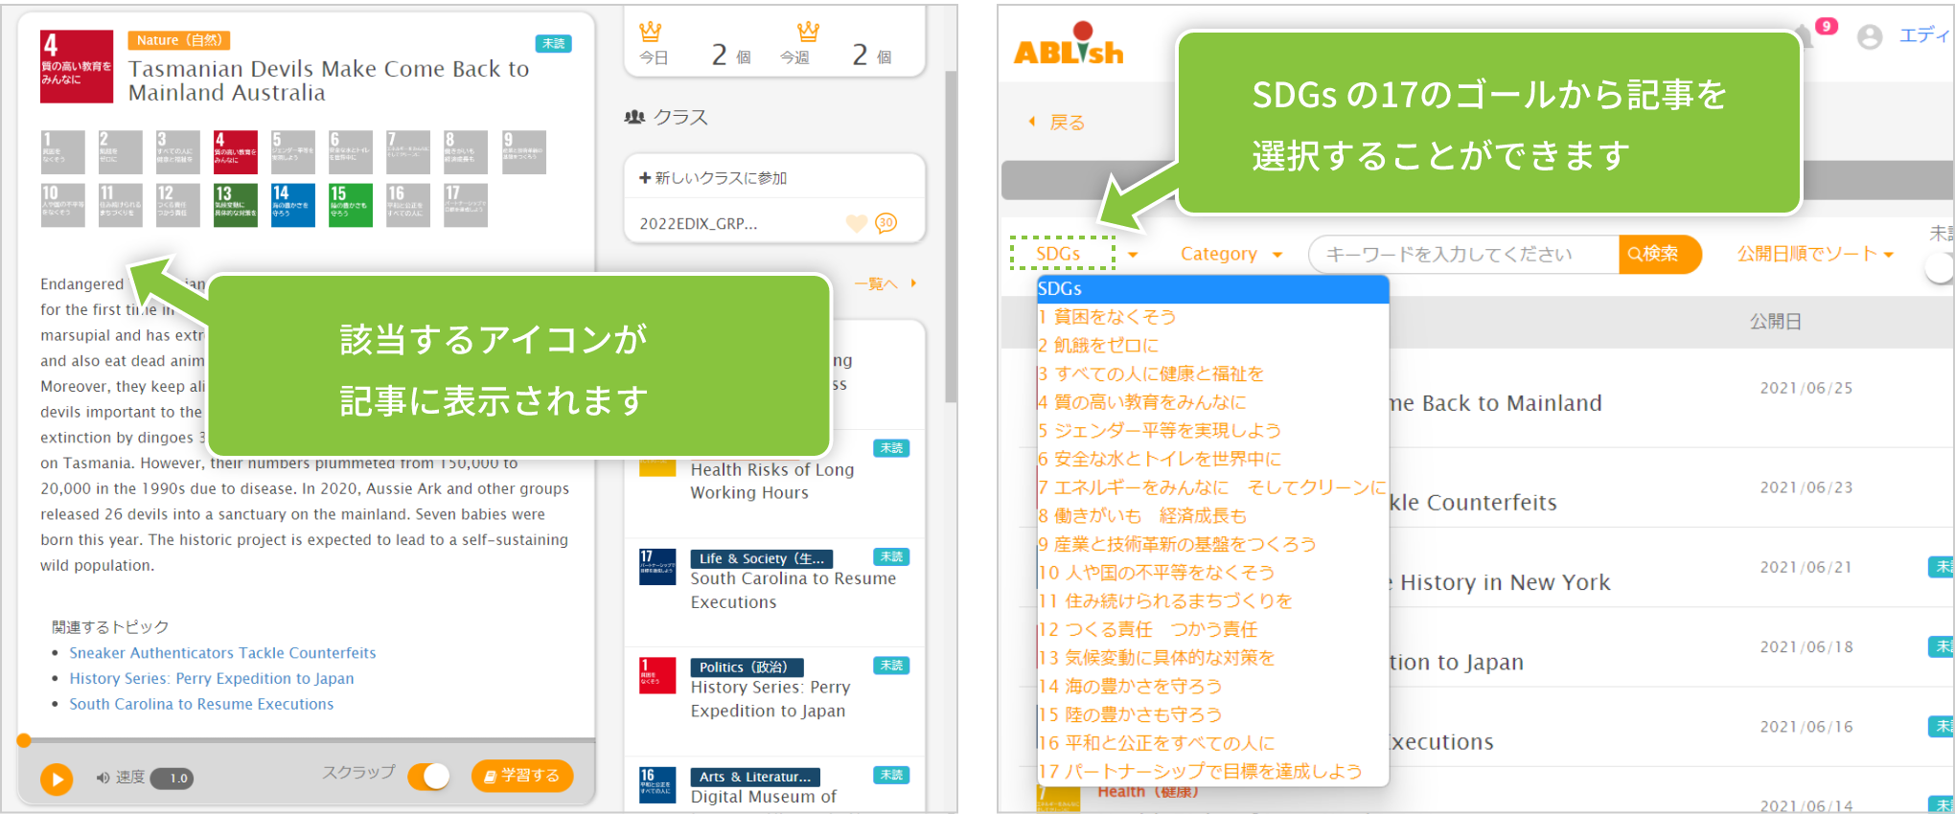Image resolution: width=1955 pixels, height=814 pixels.
Task: Toggle the スクラップ switch
Action: [x=429, y=776]
